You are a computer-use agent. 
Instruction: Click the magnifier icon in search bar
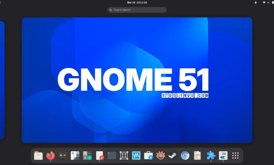[x=111, y=10]
